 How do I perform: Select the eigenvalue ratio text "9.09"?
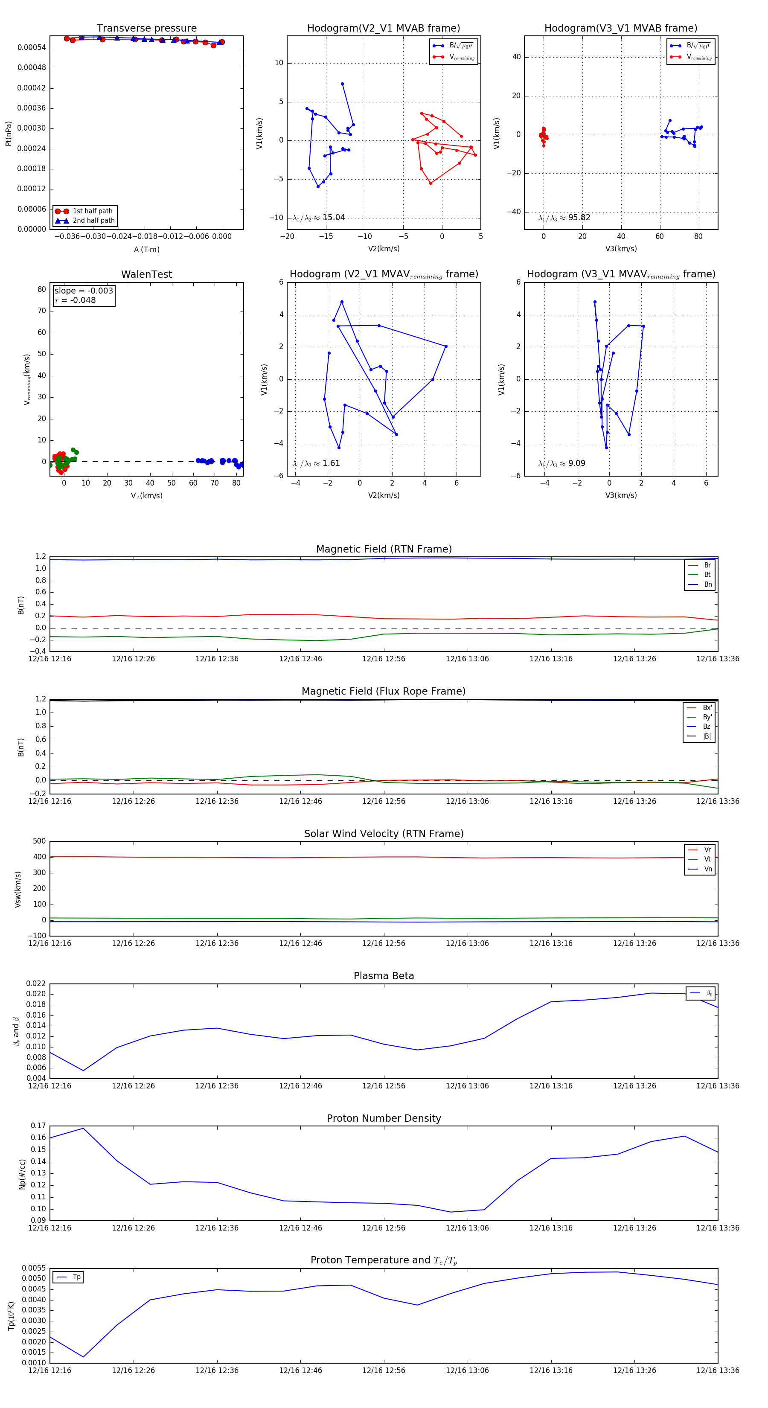[x=576, y=463]
